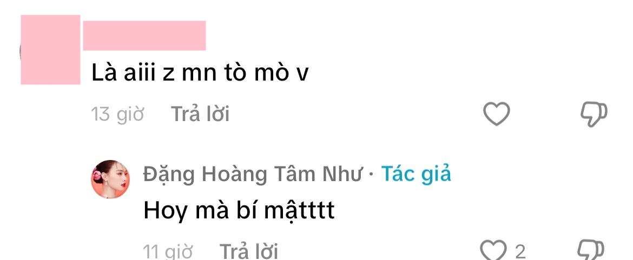Click the pink-covered avatar of first commenter
This screenshot has width=633, height=260.
[x=50, y=50]
